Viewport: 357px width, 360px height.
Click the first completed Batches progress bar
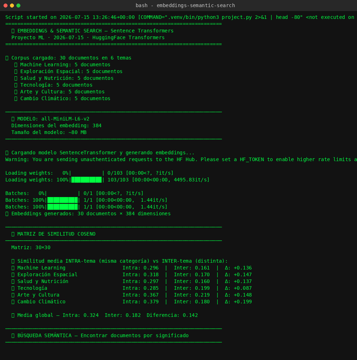[62, 200]
